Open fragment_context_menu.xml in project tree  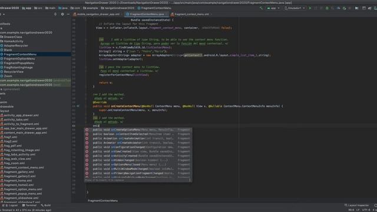[22, 167]
